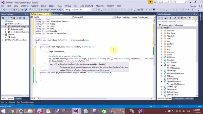This screenshot has width=203, height=114.
Task: Click the feedback speech bubble icon
Action: tap(155, 2)
